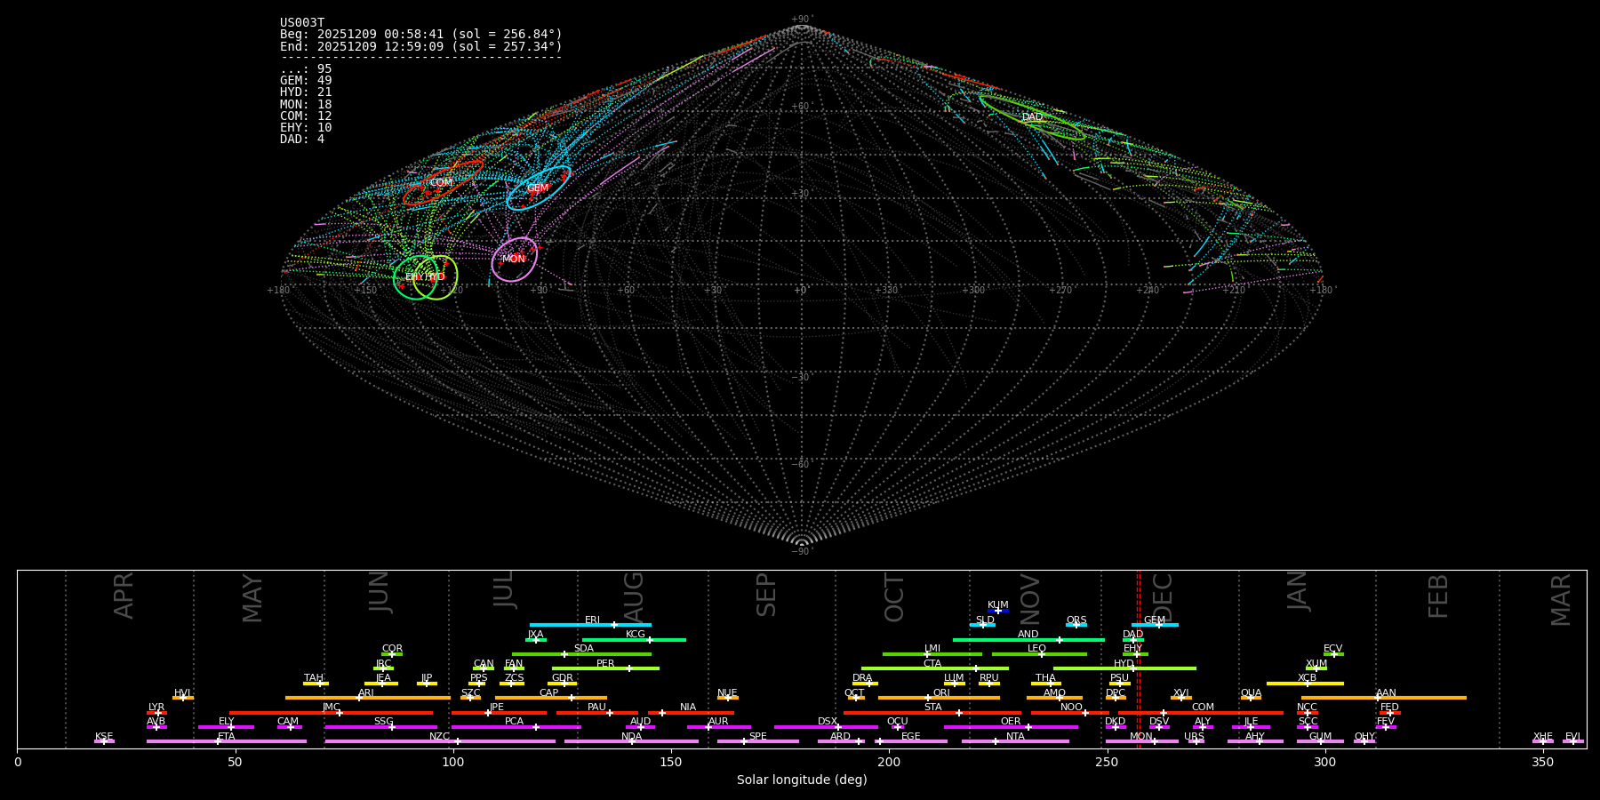This screenshot has height=800, width=1600.
Task: Click the 'DAD: 4' count line
Action: pyautogui.click(x=302, y=140)
